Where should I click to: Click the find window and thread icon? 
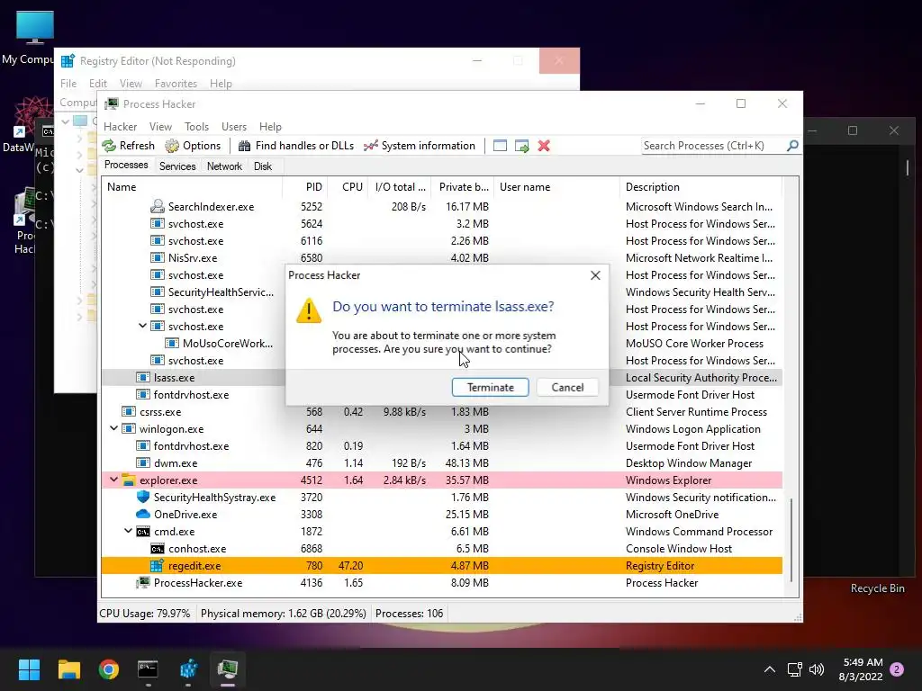(521, 146)
